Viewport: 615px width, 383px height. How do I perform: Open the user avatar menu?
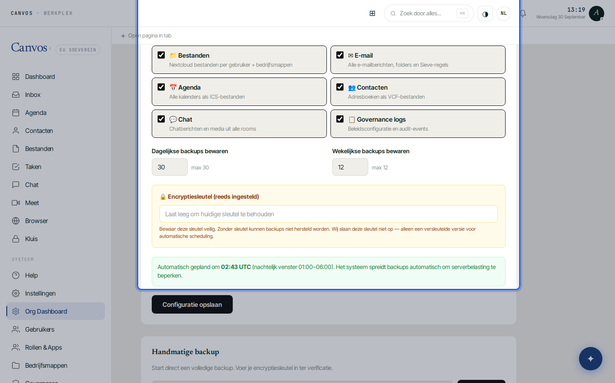pyautogui.click(x=597, y=14)
